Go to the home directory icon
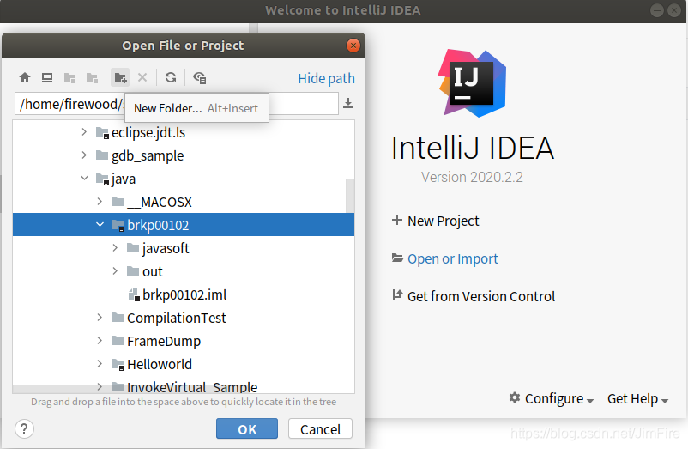 tap(25, 77)
